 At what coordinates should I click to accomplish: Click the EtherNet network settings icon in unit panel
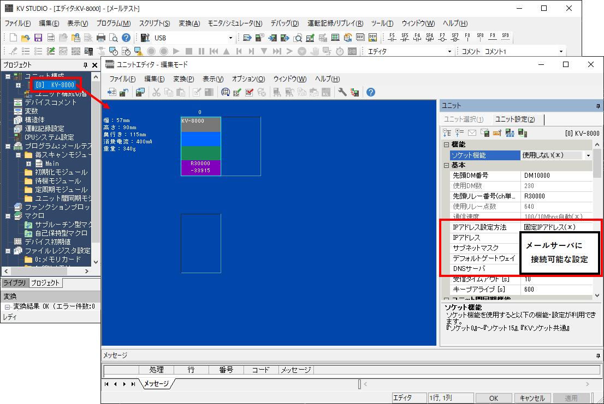tap(510, 134)
